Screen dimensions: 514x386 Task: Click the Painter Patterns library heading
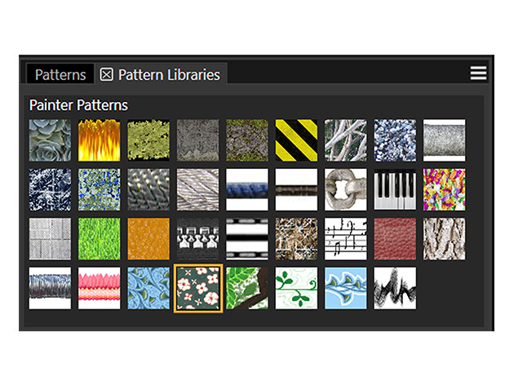click(x=78, y=105)
